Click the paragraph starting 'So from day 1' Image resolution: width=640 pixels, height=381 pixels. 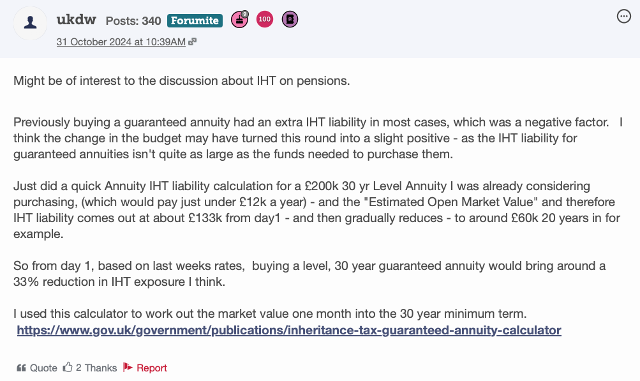(309, 273)
